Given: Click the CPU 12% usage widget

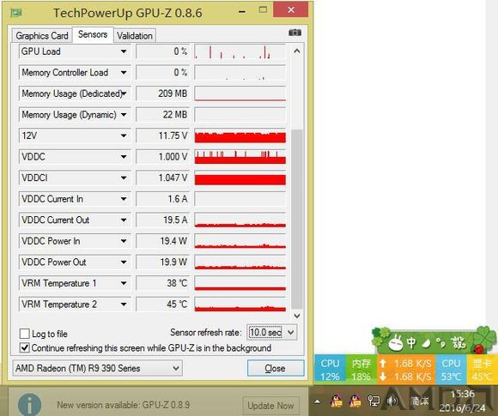Looking at the screenshot, I should 330,370.
